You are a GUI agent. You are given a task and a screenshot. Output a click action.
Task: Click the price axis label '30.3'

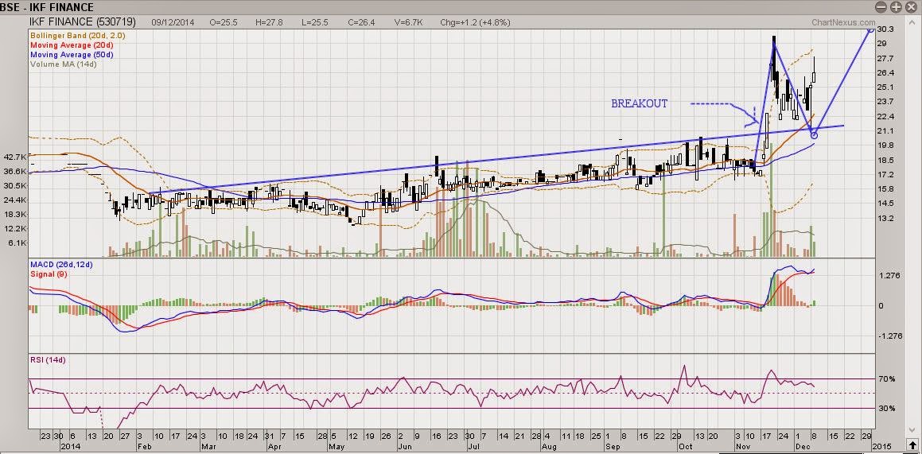[885, 29]
